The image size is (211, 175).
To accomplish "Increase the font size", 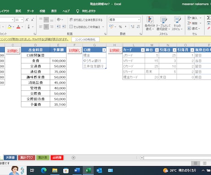I will pos(27,20).
